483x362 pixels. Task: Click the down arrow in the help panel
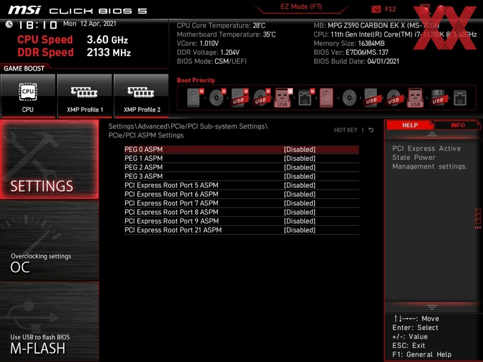(432, 307)
